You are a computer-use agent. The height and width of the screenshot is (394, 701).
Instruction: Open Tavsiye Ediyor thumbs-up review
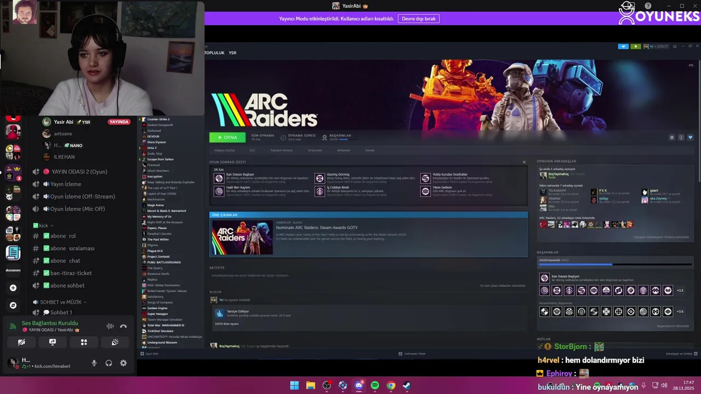point(220,313)
